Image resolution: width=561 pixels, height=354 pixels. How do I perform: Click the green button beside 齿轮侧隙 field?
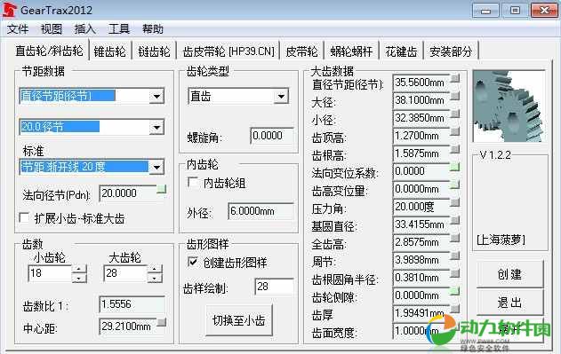tap(454, 292)
